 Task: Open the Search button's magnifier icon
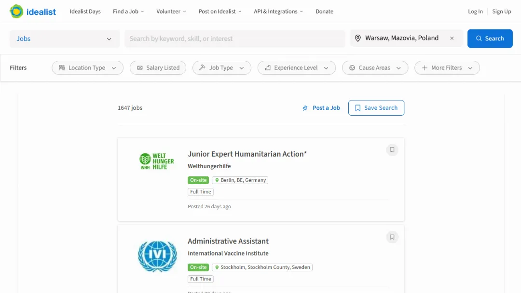[479, 38]
